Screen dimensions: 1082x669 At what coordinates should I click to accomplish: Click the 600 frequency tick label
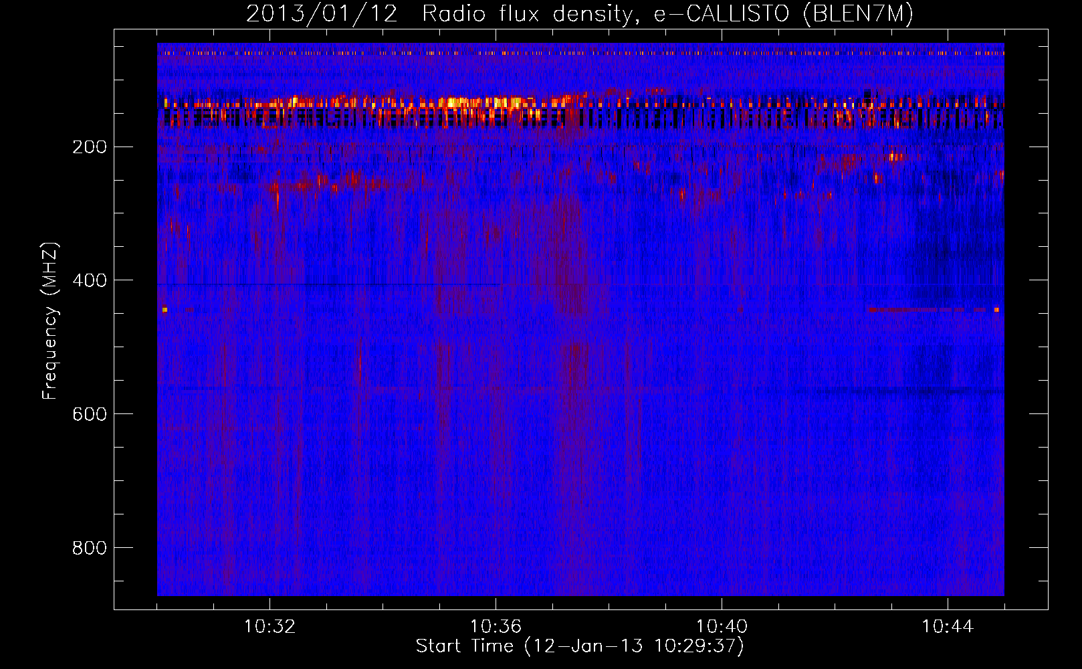[89, 414]
